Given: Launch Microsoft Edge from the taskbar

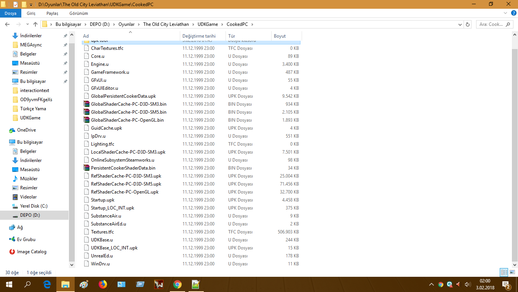Looking at the screenshot, I should click(x=47, y=284).
